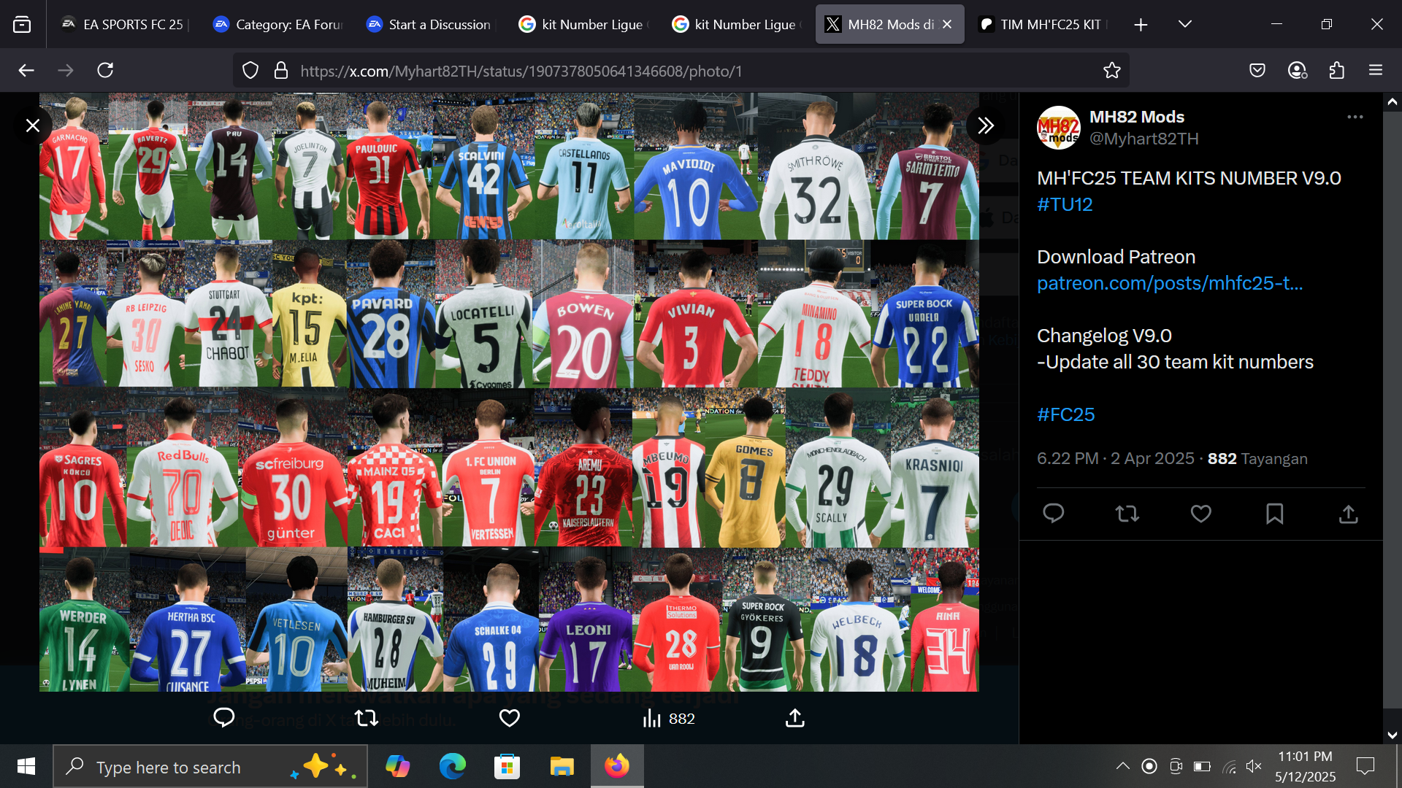Click the heart icon below the photo
Viewport: 1402px width, 788px height.
tap(509, 719)
